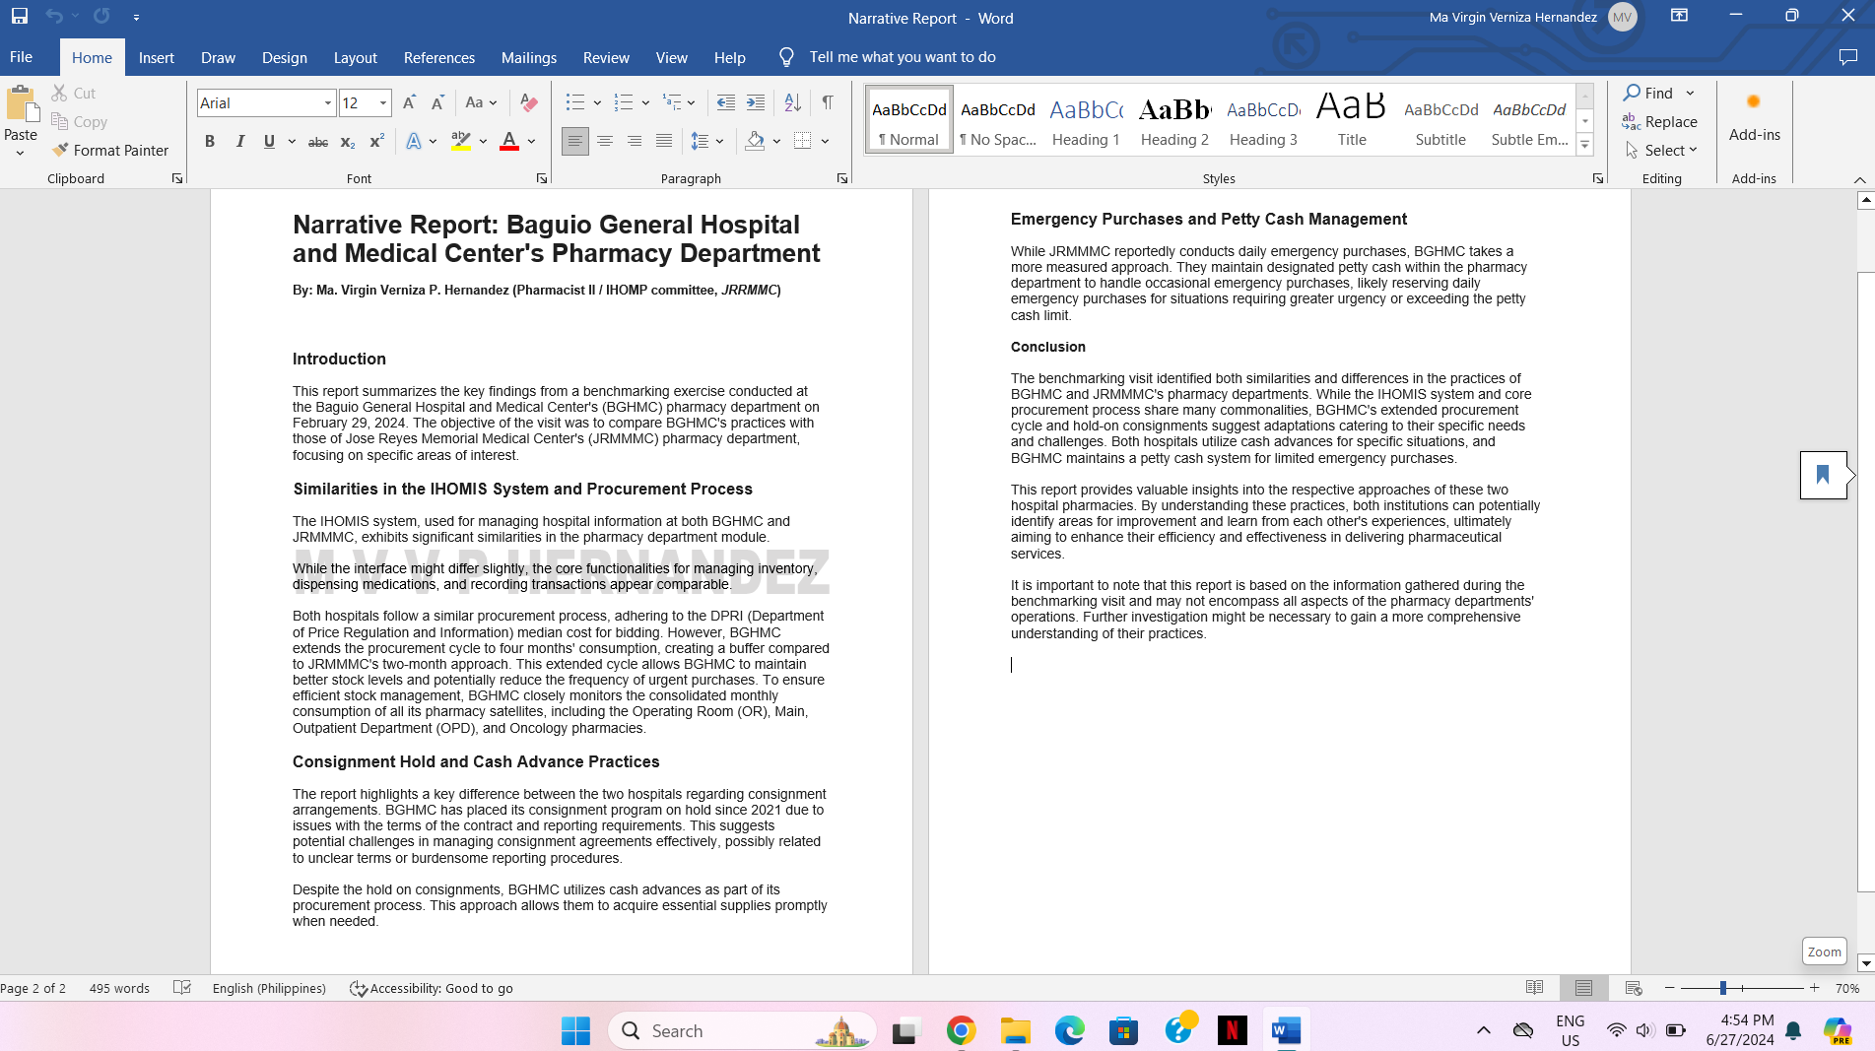
Task: Center align the paragraph
Action: point(605,142)
